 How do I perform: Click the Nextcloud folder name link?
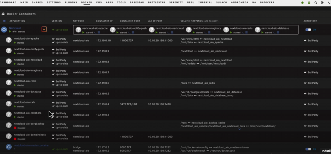[15, 28]
